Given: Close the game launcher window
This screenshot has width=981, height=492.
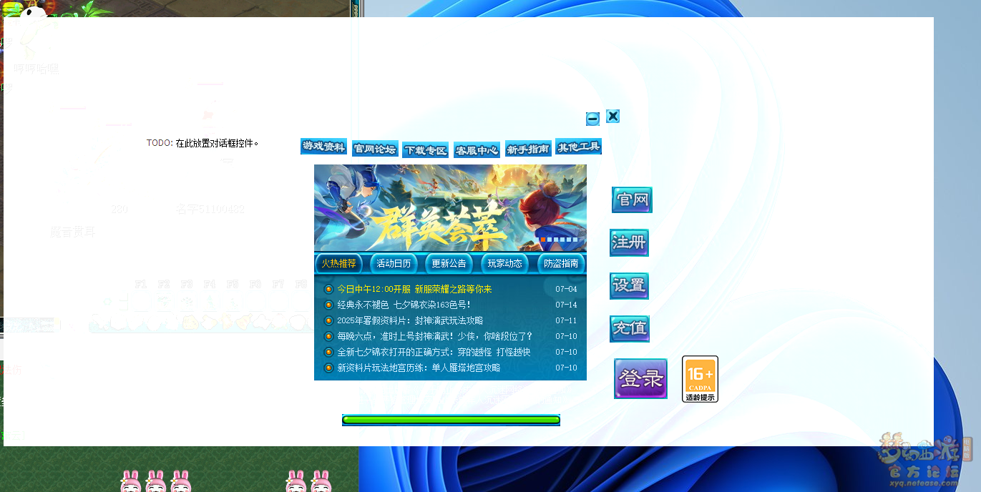Looking at the screenshot, I should (612, 116).
